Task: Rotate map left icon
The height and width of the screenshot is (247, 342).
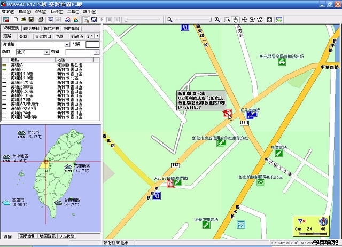Action: tap(245, 20)
